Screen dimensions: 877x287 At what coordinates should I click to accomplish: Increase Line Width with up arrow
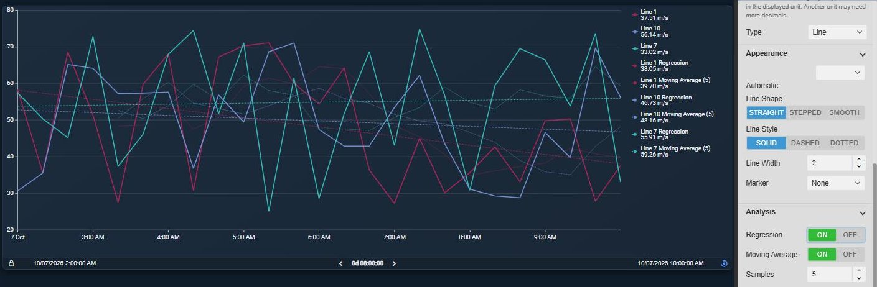click(859, 159)
